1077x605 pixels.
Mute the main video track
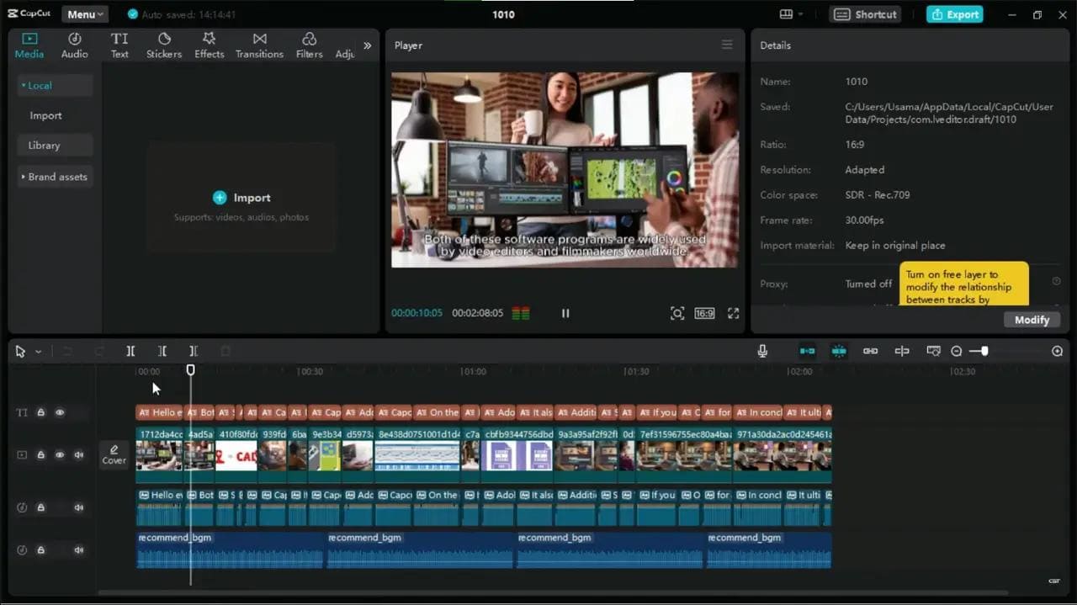point(79,454)
